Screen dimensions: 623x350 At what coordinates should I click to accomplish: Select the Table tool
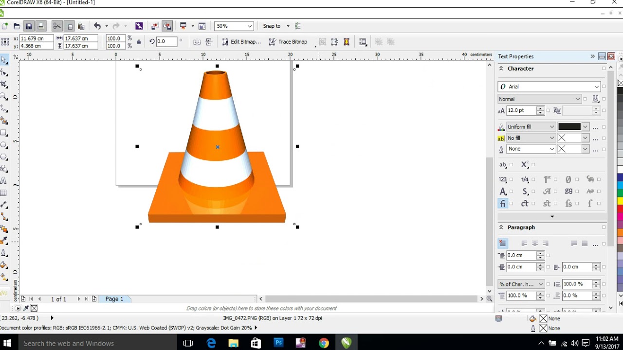[x=4, y=193]
